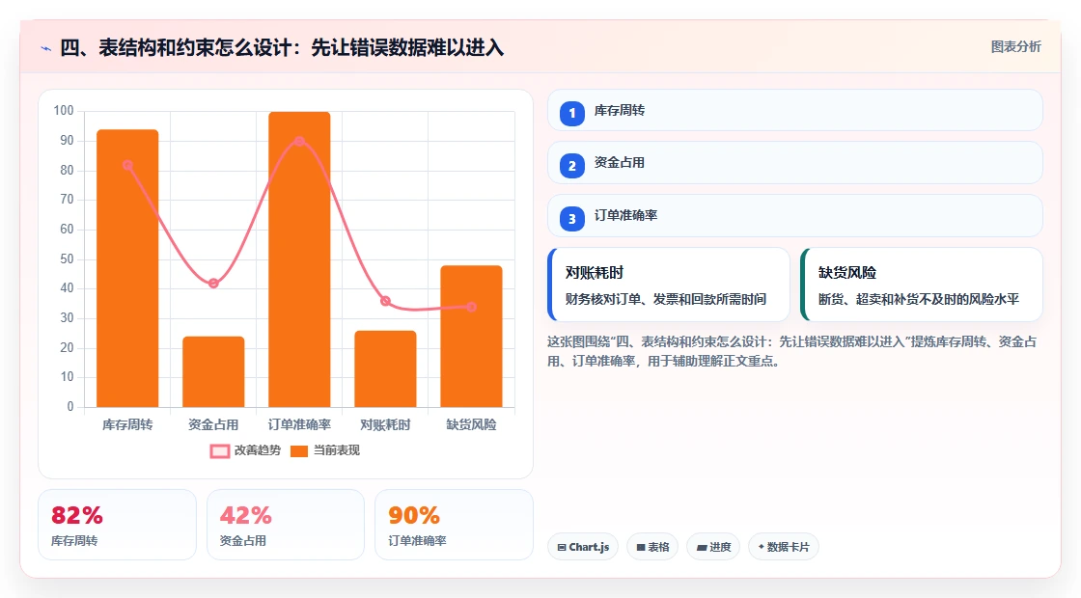
Task: Click the pink 改善趋势 legend color box
Action: [220, 451]
